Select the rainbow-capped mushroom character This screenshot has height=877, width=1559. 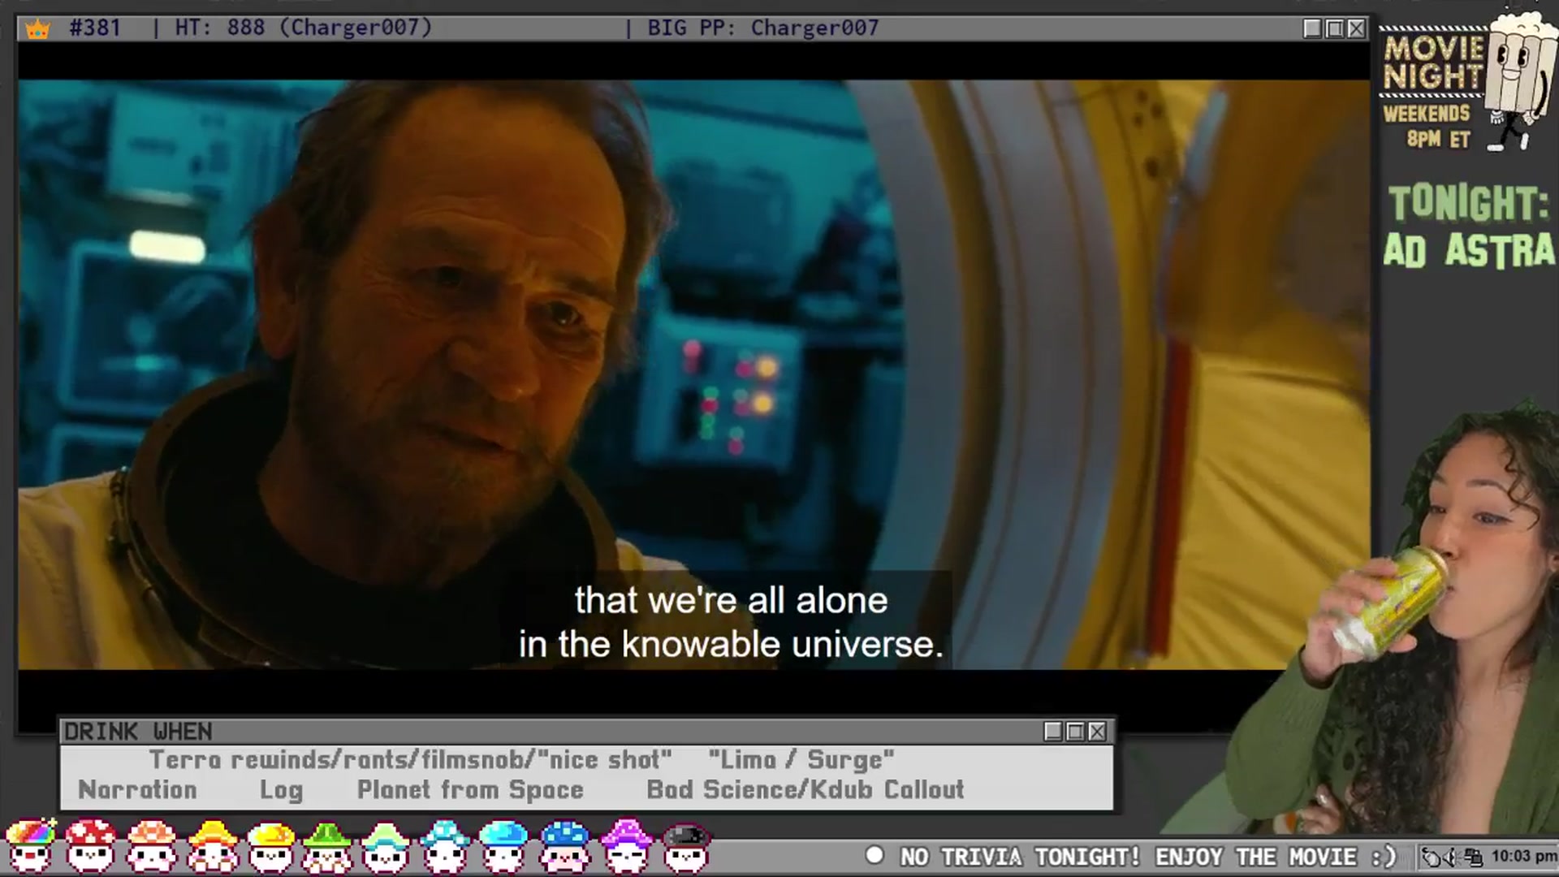point(31,845)
